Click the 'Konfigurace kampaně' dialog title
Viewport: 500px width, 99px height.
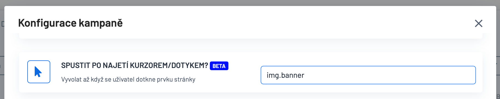(70, 23)
